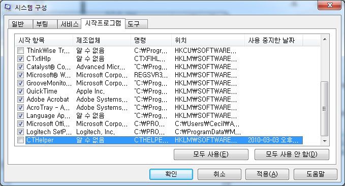Click the HKCU₩SOFTWARE... location cell
Image resolution: width=345 pixels, height=186 pixels.
[205, 51]
